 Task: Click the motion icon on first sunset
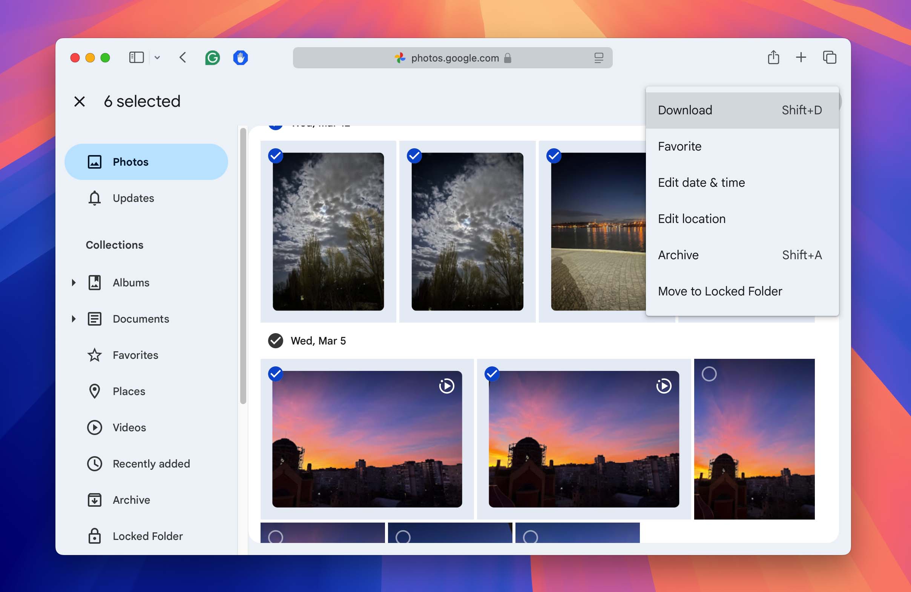click(x=447, y=386)
